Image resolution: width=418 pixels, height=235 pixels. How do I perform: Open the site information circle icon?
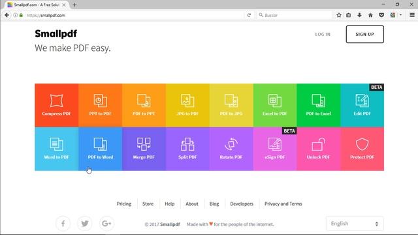[16, 15]
